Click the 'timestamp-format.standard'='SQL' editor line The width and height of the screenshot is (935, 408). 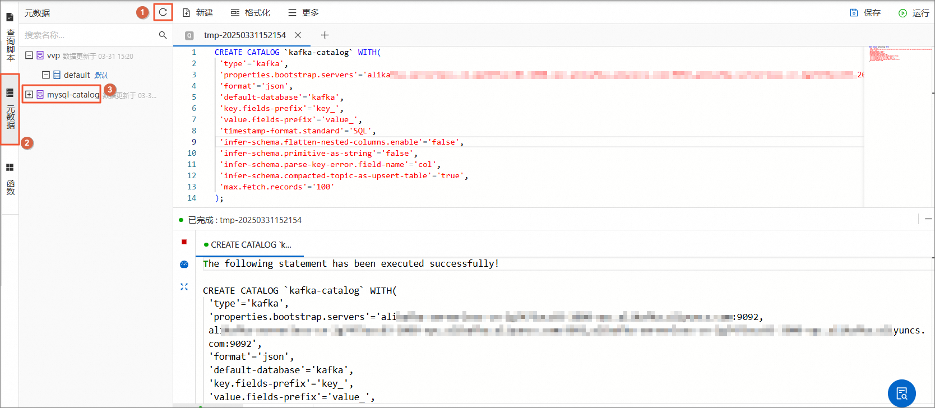(298, 131)
